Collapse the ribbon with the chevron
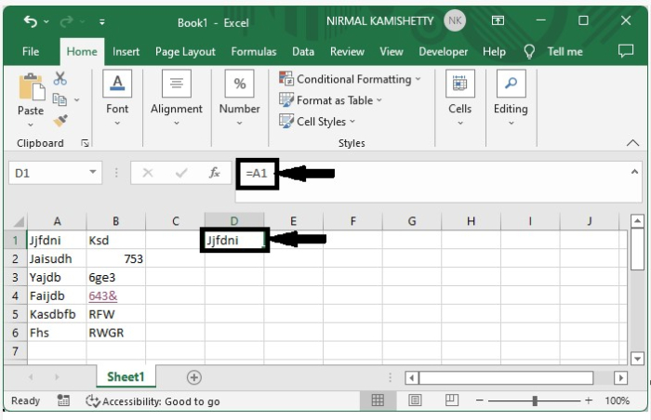The height and width of the screenshot is (420, 651). tap(632, 143)
